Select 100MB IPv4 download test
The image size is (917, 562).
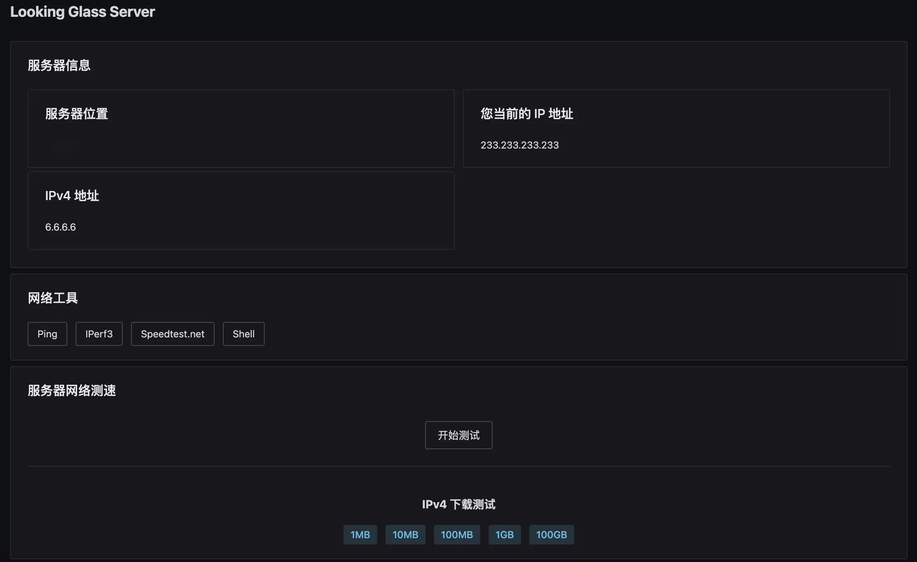pyautogui.click(x=457, y=534)
